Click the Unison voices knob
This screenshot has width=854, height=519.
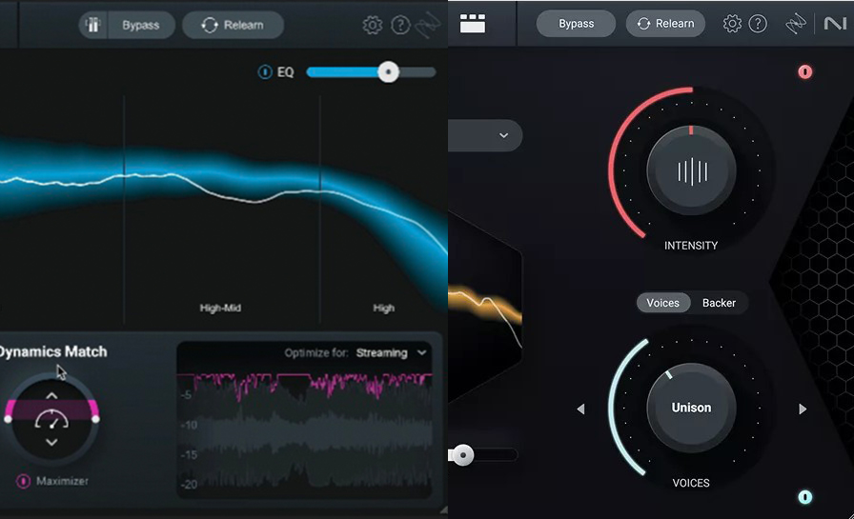pos(691,408)
